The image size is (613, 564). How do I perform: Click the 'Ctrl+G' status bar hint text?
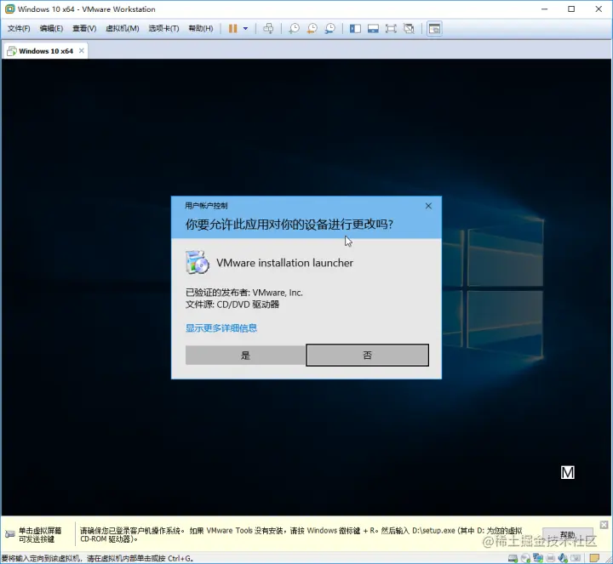pos(180,559)
